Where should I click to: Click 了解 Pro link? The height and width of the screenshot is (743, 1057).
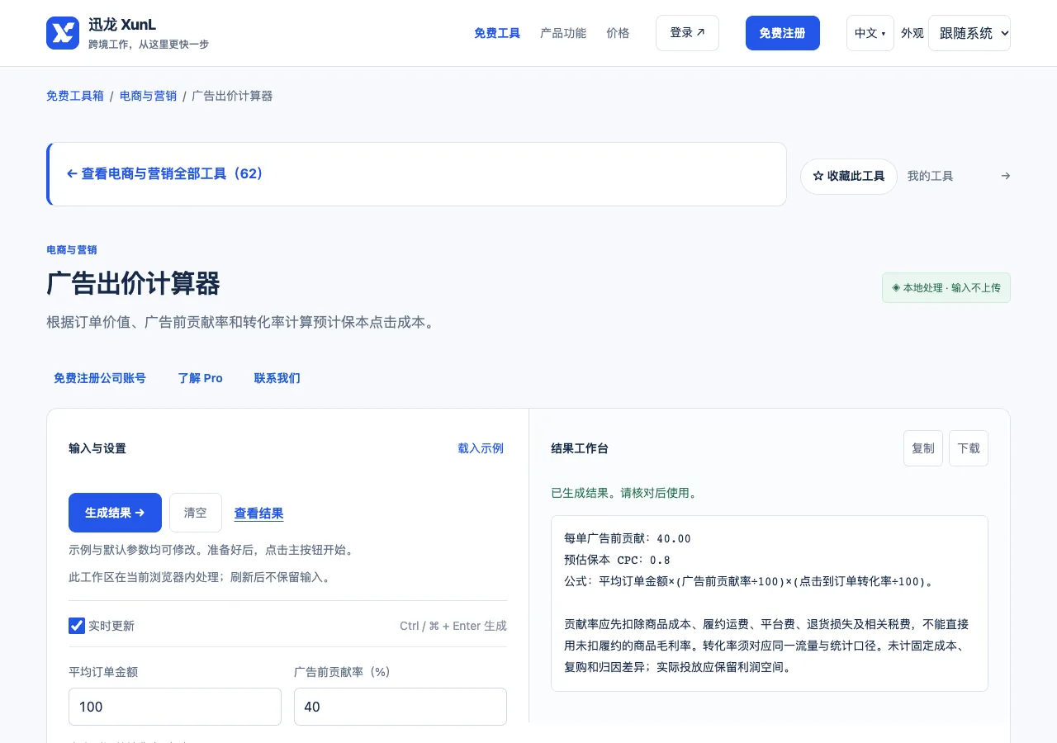pyautogui.click(x=200, y=378)
